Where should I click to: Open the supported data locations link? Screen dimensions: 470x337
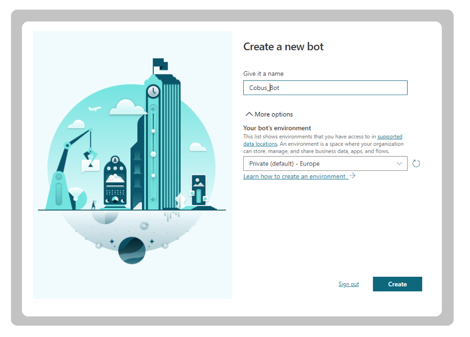pyautogui.click(x=390, y=137)
